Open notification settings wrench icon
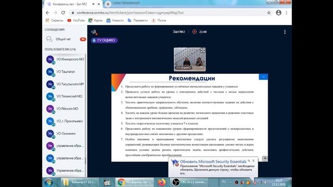This screenshot has width=333, height=187. pyautogui.click(x=249, y=161)
